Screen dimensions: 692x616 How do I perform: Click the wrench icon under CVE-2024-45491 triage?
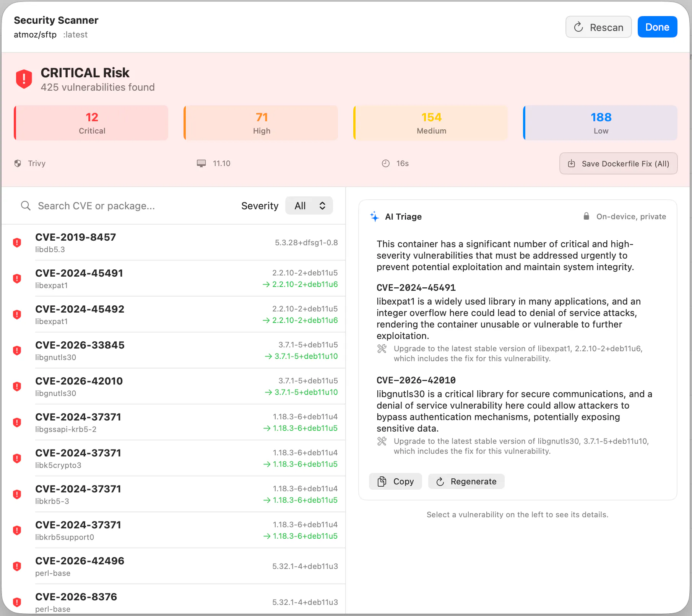[x=382, y=349]
